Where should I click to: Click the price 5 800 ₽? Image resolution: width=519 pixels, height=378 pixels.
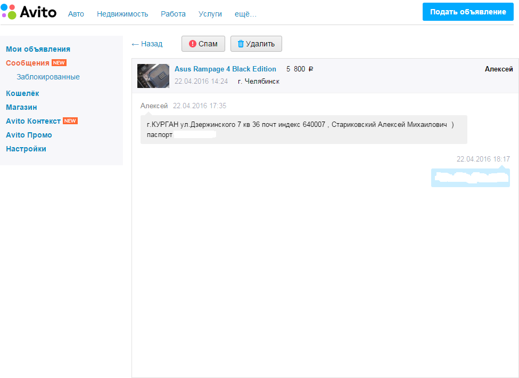[300, 69]
